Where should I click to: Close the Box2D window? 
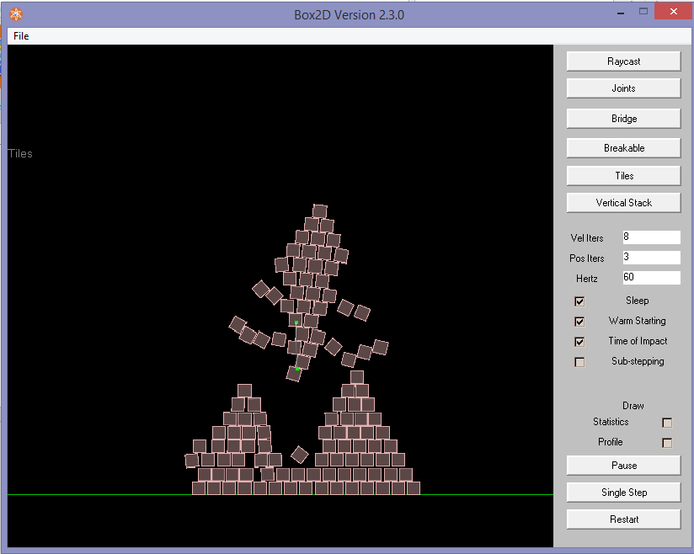coord(673,12)
